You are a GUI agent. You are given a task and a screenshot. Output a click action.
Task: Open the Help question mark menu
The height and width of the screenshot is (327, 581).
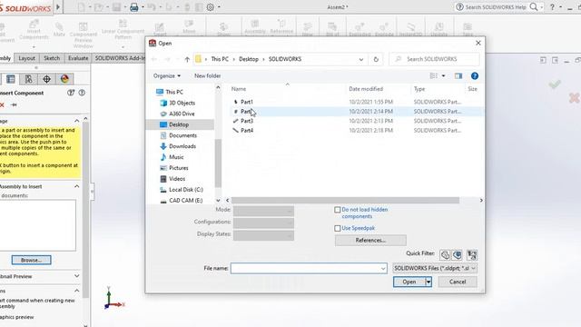pos(552,6)
